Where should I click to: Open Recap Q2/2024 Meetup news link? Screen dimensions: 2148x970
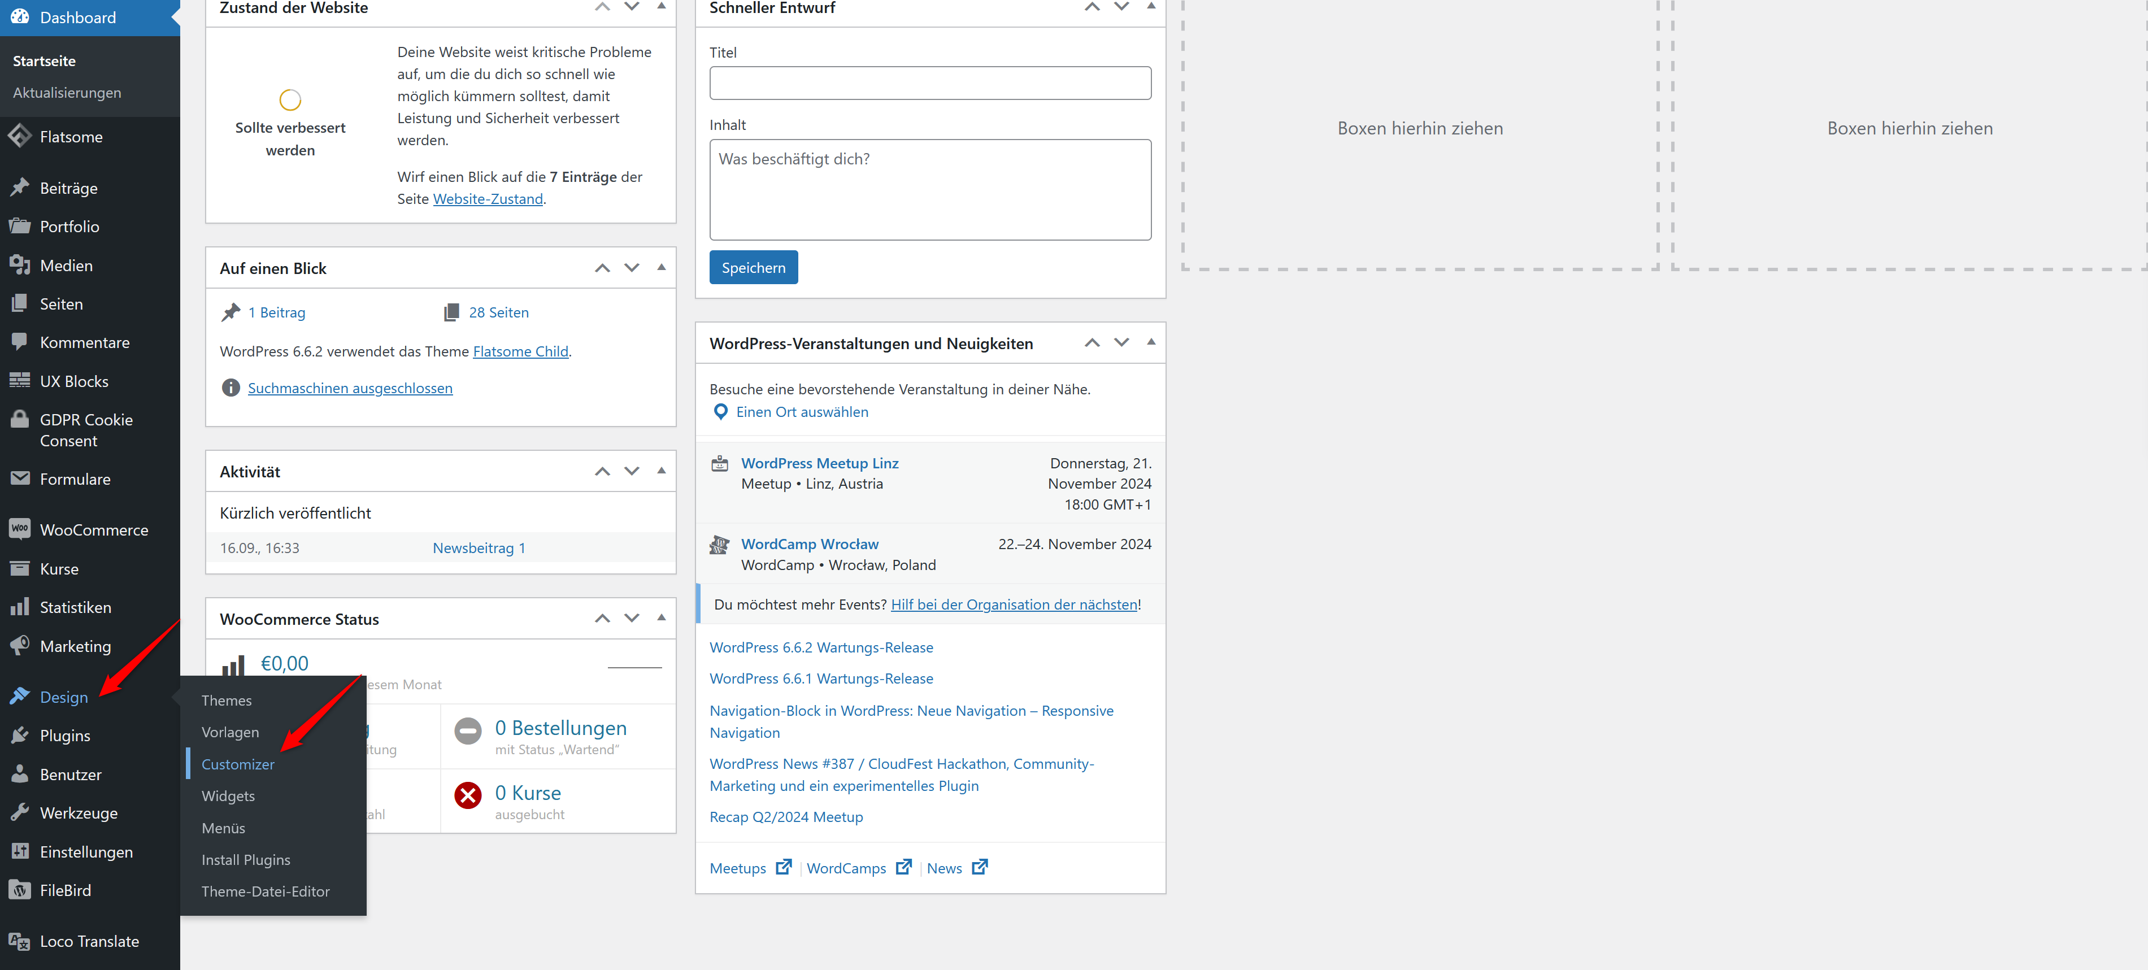click(x=785, y=816)
